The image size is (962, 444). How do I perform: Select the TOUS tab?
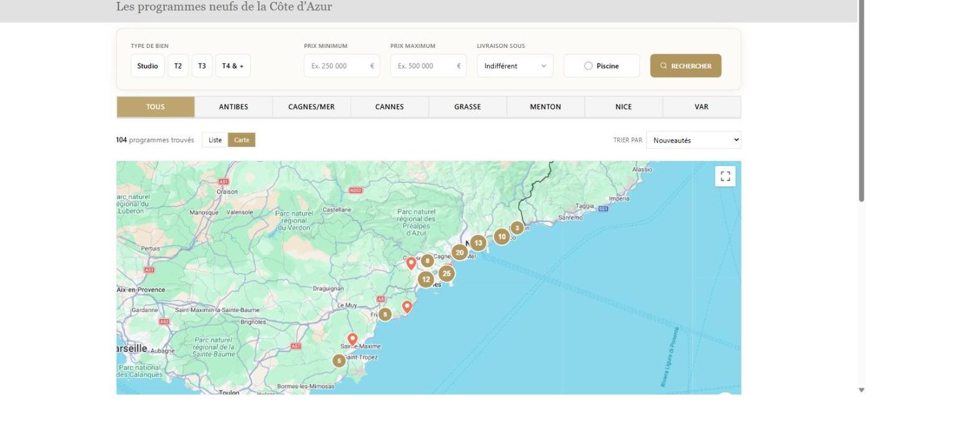coord(156,107)
